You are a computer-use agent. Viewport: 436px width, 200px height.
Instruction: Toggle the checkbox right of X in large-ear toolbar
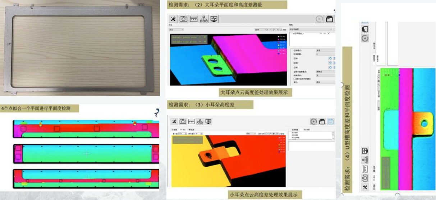(x=280, y=30)
